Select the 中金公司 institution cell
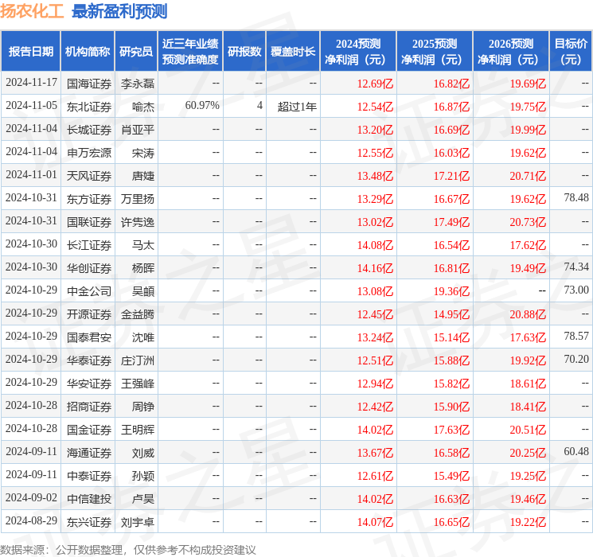Image resolution: width=593 pixels, height=557 pixels. point(89,291)
